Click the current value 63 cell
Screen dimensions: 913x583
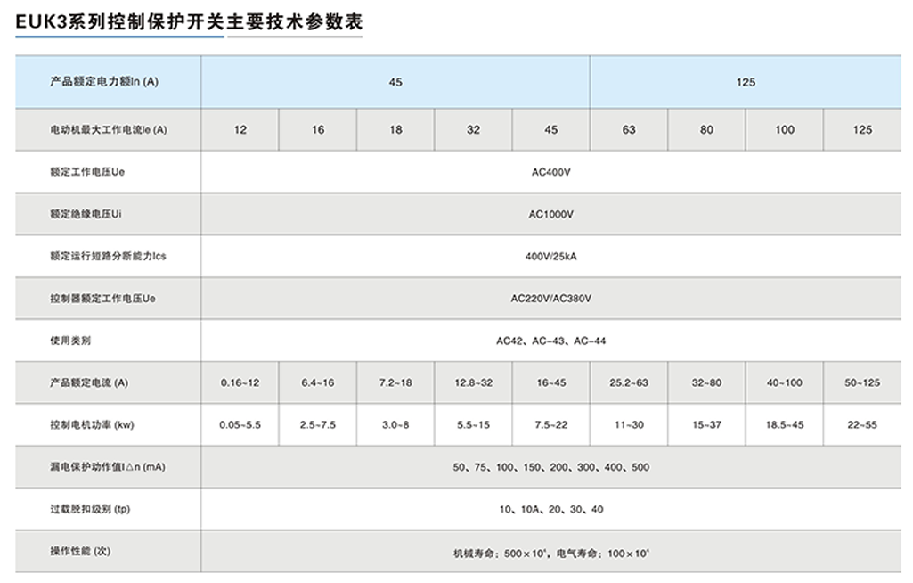[x=628, y=129]
